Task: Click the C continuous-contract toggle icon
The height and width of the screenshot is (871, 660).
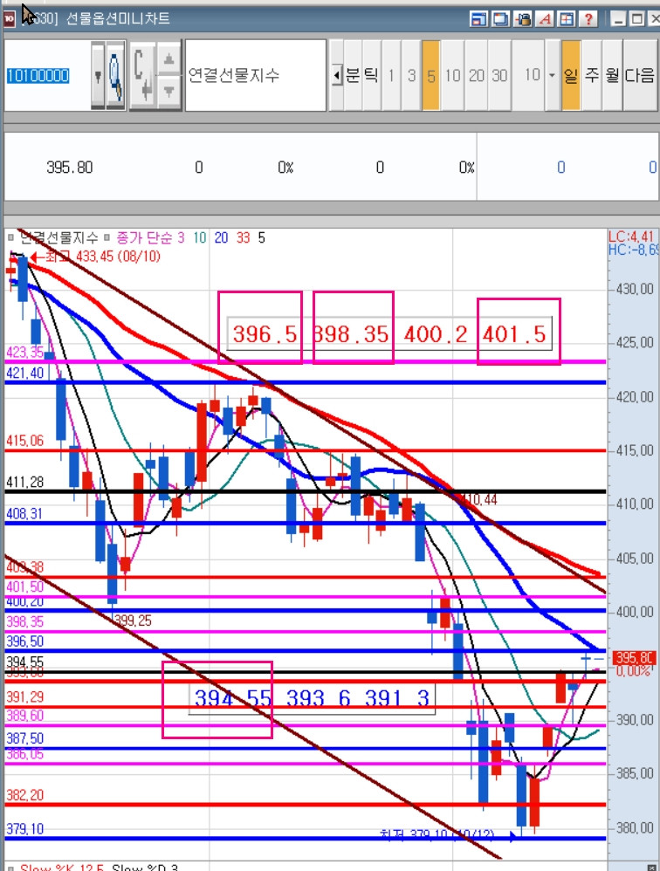Action: click(x=143, y=75)
